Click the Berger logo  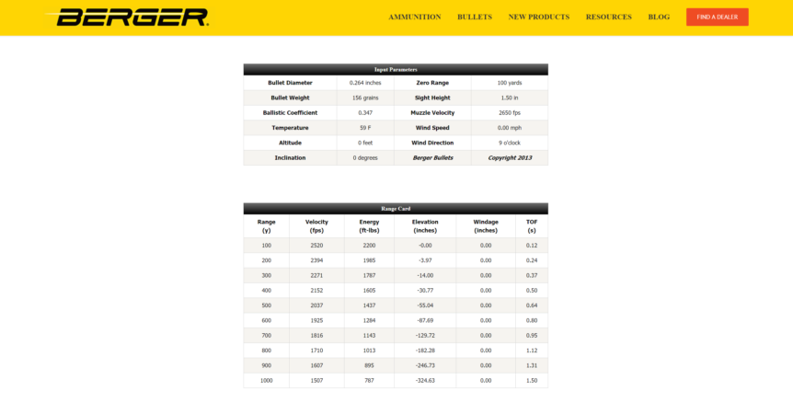pos(132,17)
